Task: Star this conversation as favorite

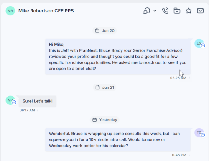Action: [x=189, y=11]
